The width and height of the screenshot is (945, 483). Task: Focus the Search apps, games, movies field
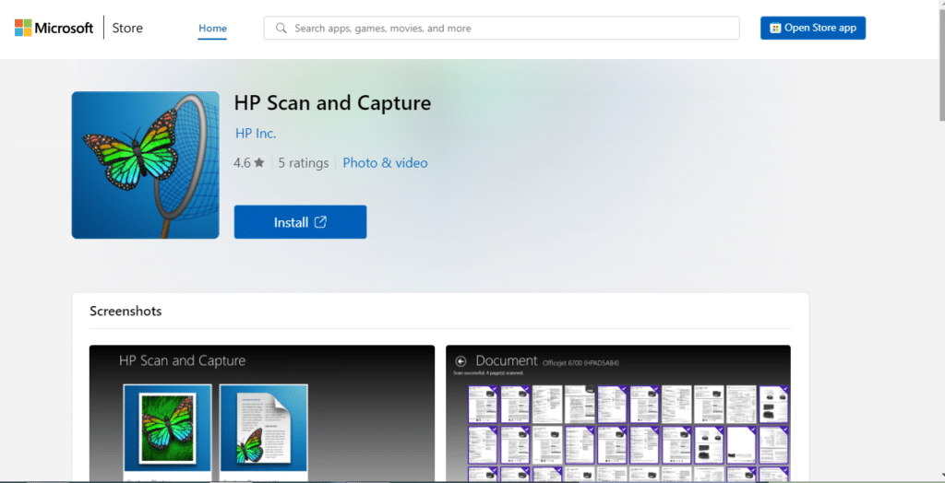point(501,29)
